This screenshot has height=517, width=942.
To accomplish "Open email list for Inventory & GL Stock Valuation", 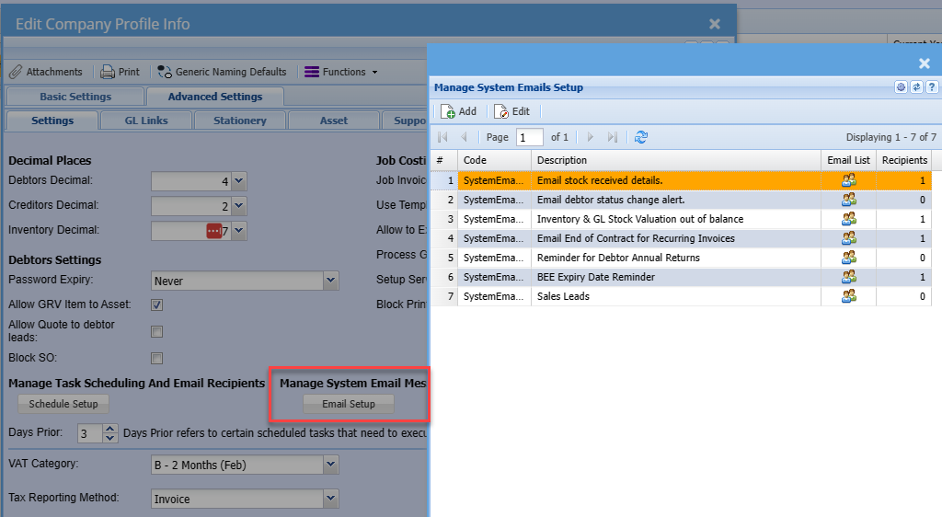I will click(849, 219).
